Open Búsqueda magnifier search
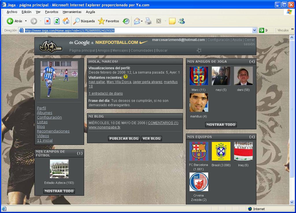 (84, 21)
